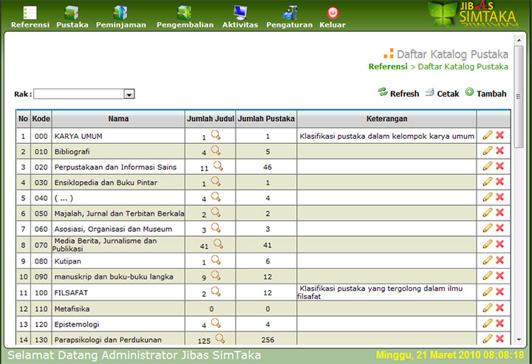Edit the Ensiklopedia dan Buku Pintar entry
Screen dimensions: 532x364
click(488, 182)
